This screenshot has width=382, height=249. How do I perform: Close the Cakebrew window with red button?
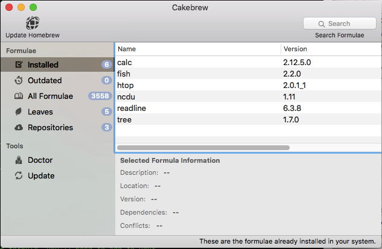(x=9, y=7)
